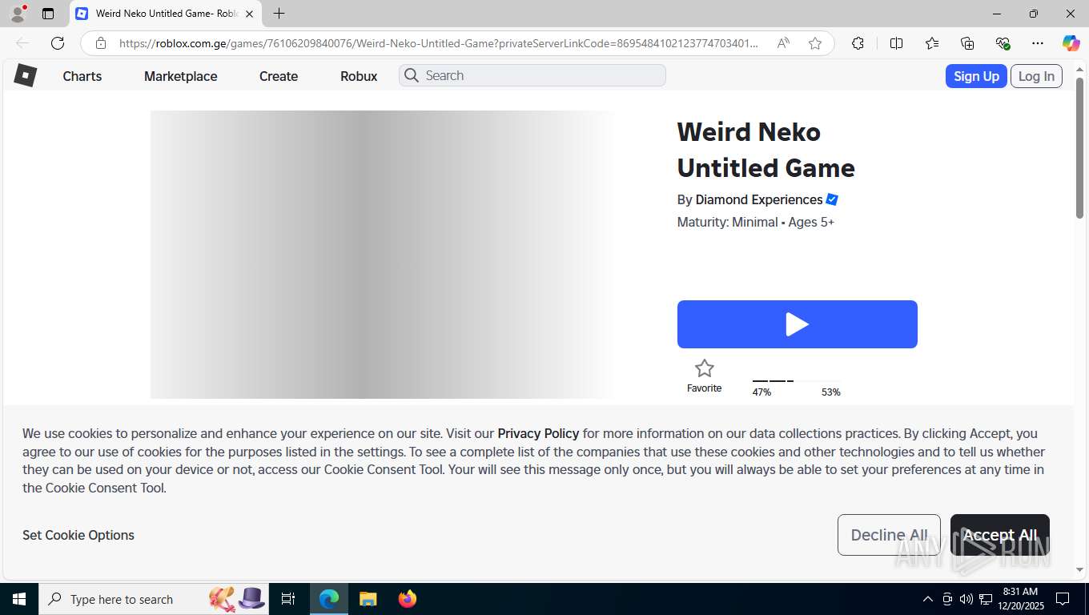Open the Windows Start menu
The image size is (1089, 615).
[x=19, y=599]
